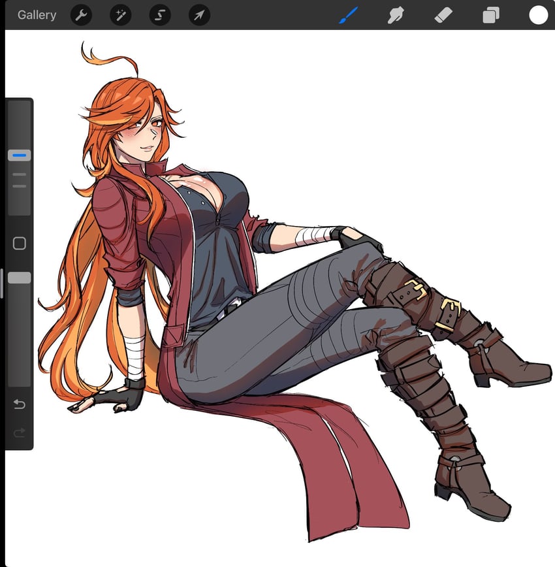Select the Brush tool
Image resolution: width=555 pixels, height=567 pixels.
349,15
